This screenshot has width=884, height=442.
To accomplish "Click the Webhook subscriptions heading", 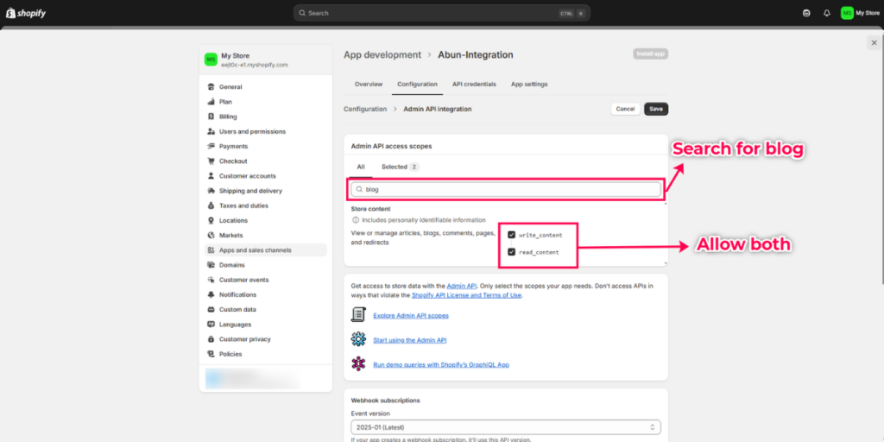I will point(386,401).
